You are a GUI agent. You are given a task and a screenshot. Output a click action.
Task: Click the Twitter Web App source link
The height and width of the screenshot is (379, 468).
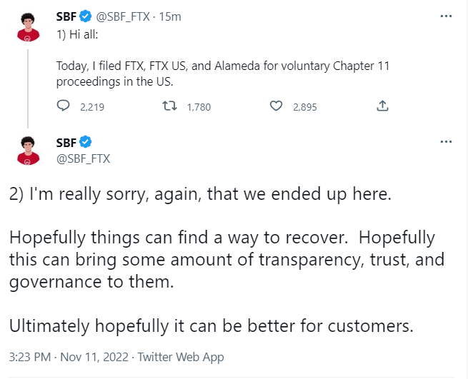pyautogui.click(x=181, y=357)
